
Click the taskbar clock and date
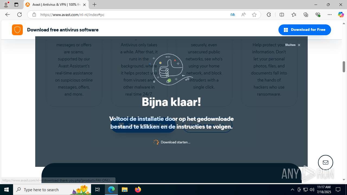tap(324, 190)
